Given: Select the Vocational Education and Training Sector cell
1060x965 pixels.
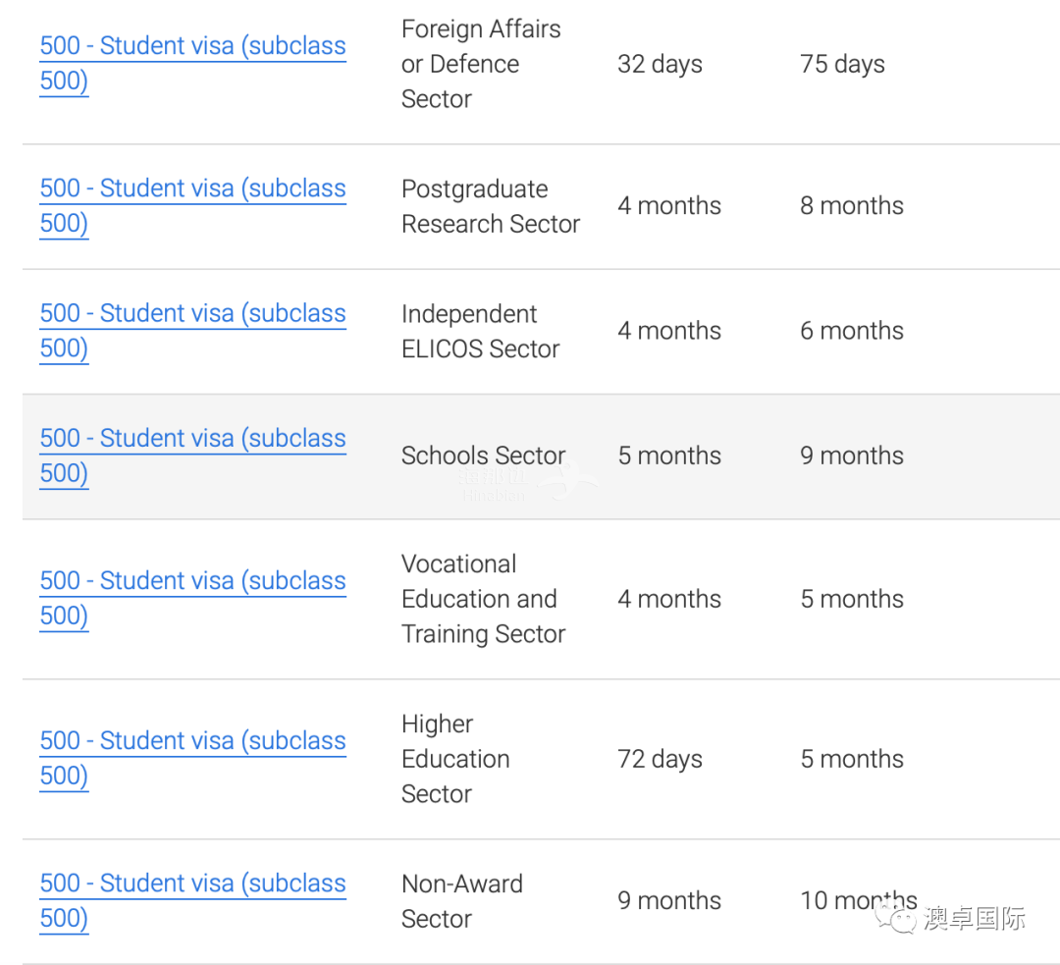Looking at the screenshot, I should pyautogui.click(x=483, y=599).
